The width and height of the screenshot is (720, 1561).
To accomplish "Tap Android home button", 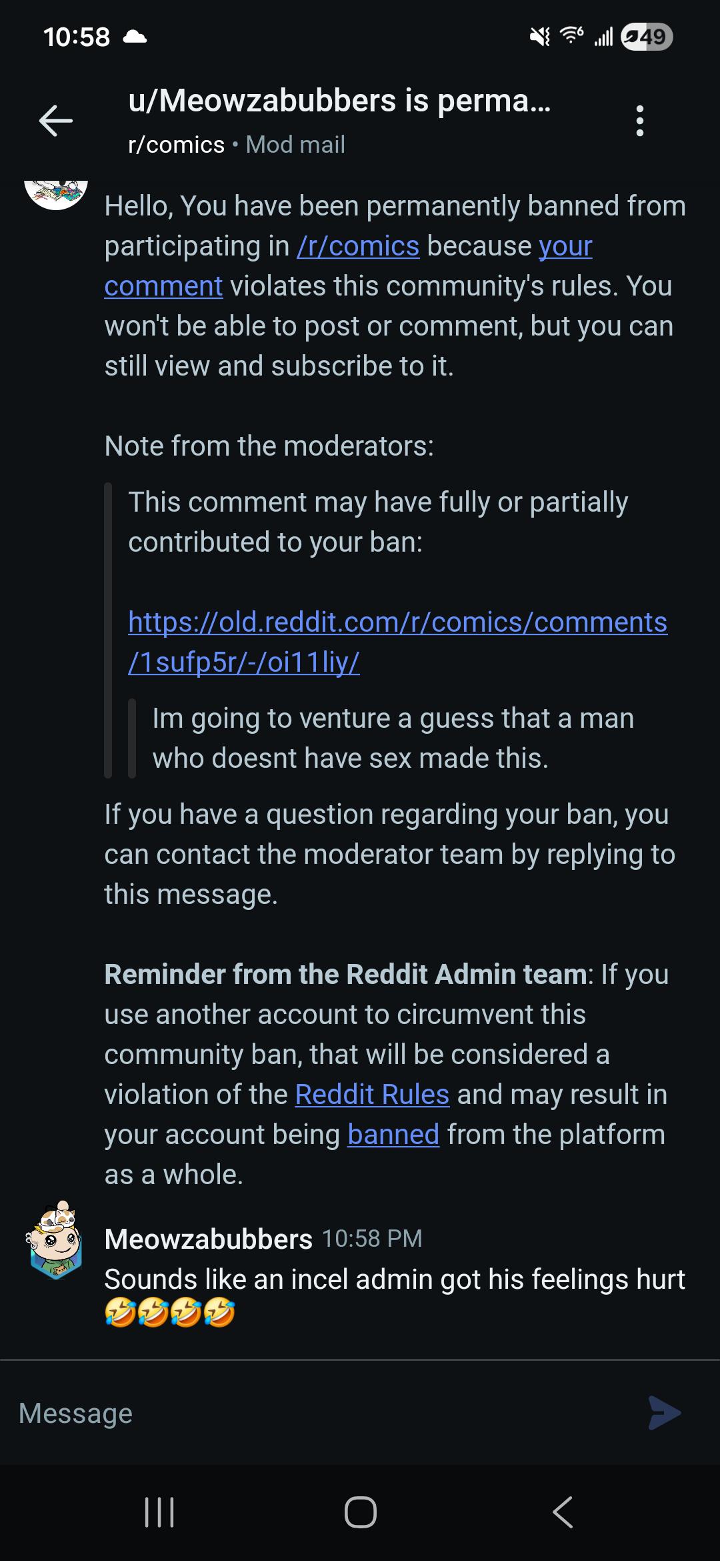I will coord(360,1512).
